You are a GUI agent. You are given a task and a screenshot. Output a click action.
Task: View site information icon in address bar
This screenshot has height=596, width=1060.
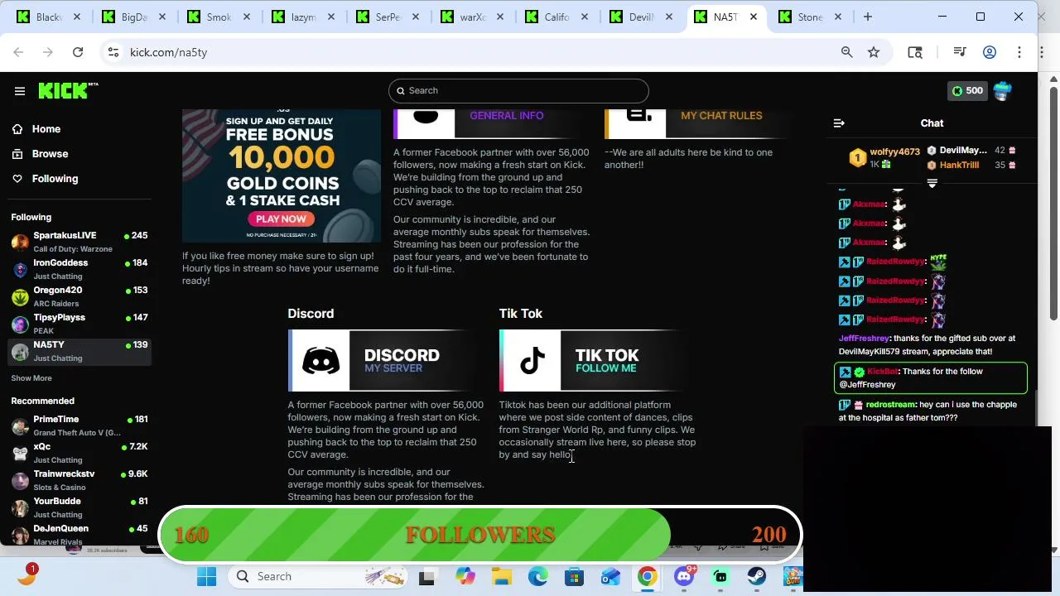coord(113,52)
